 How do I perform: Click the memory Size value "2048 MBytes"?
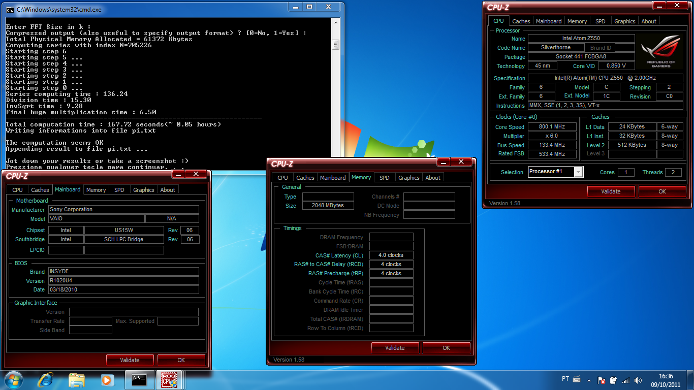[328, 206]
